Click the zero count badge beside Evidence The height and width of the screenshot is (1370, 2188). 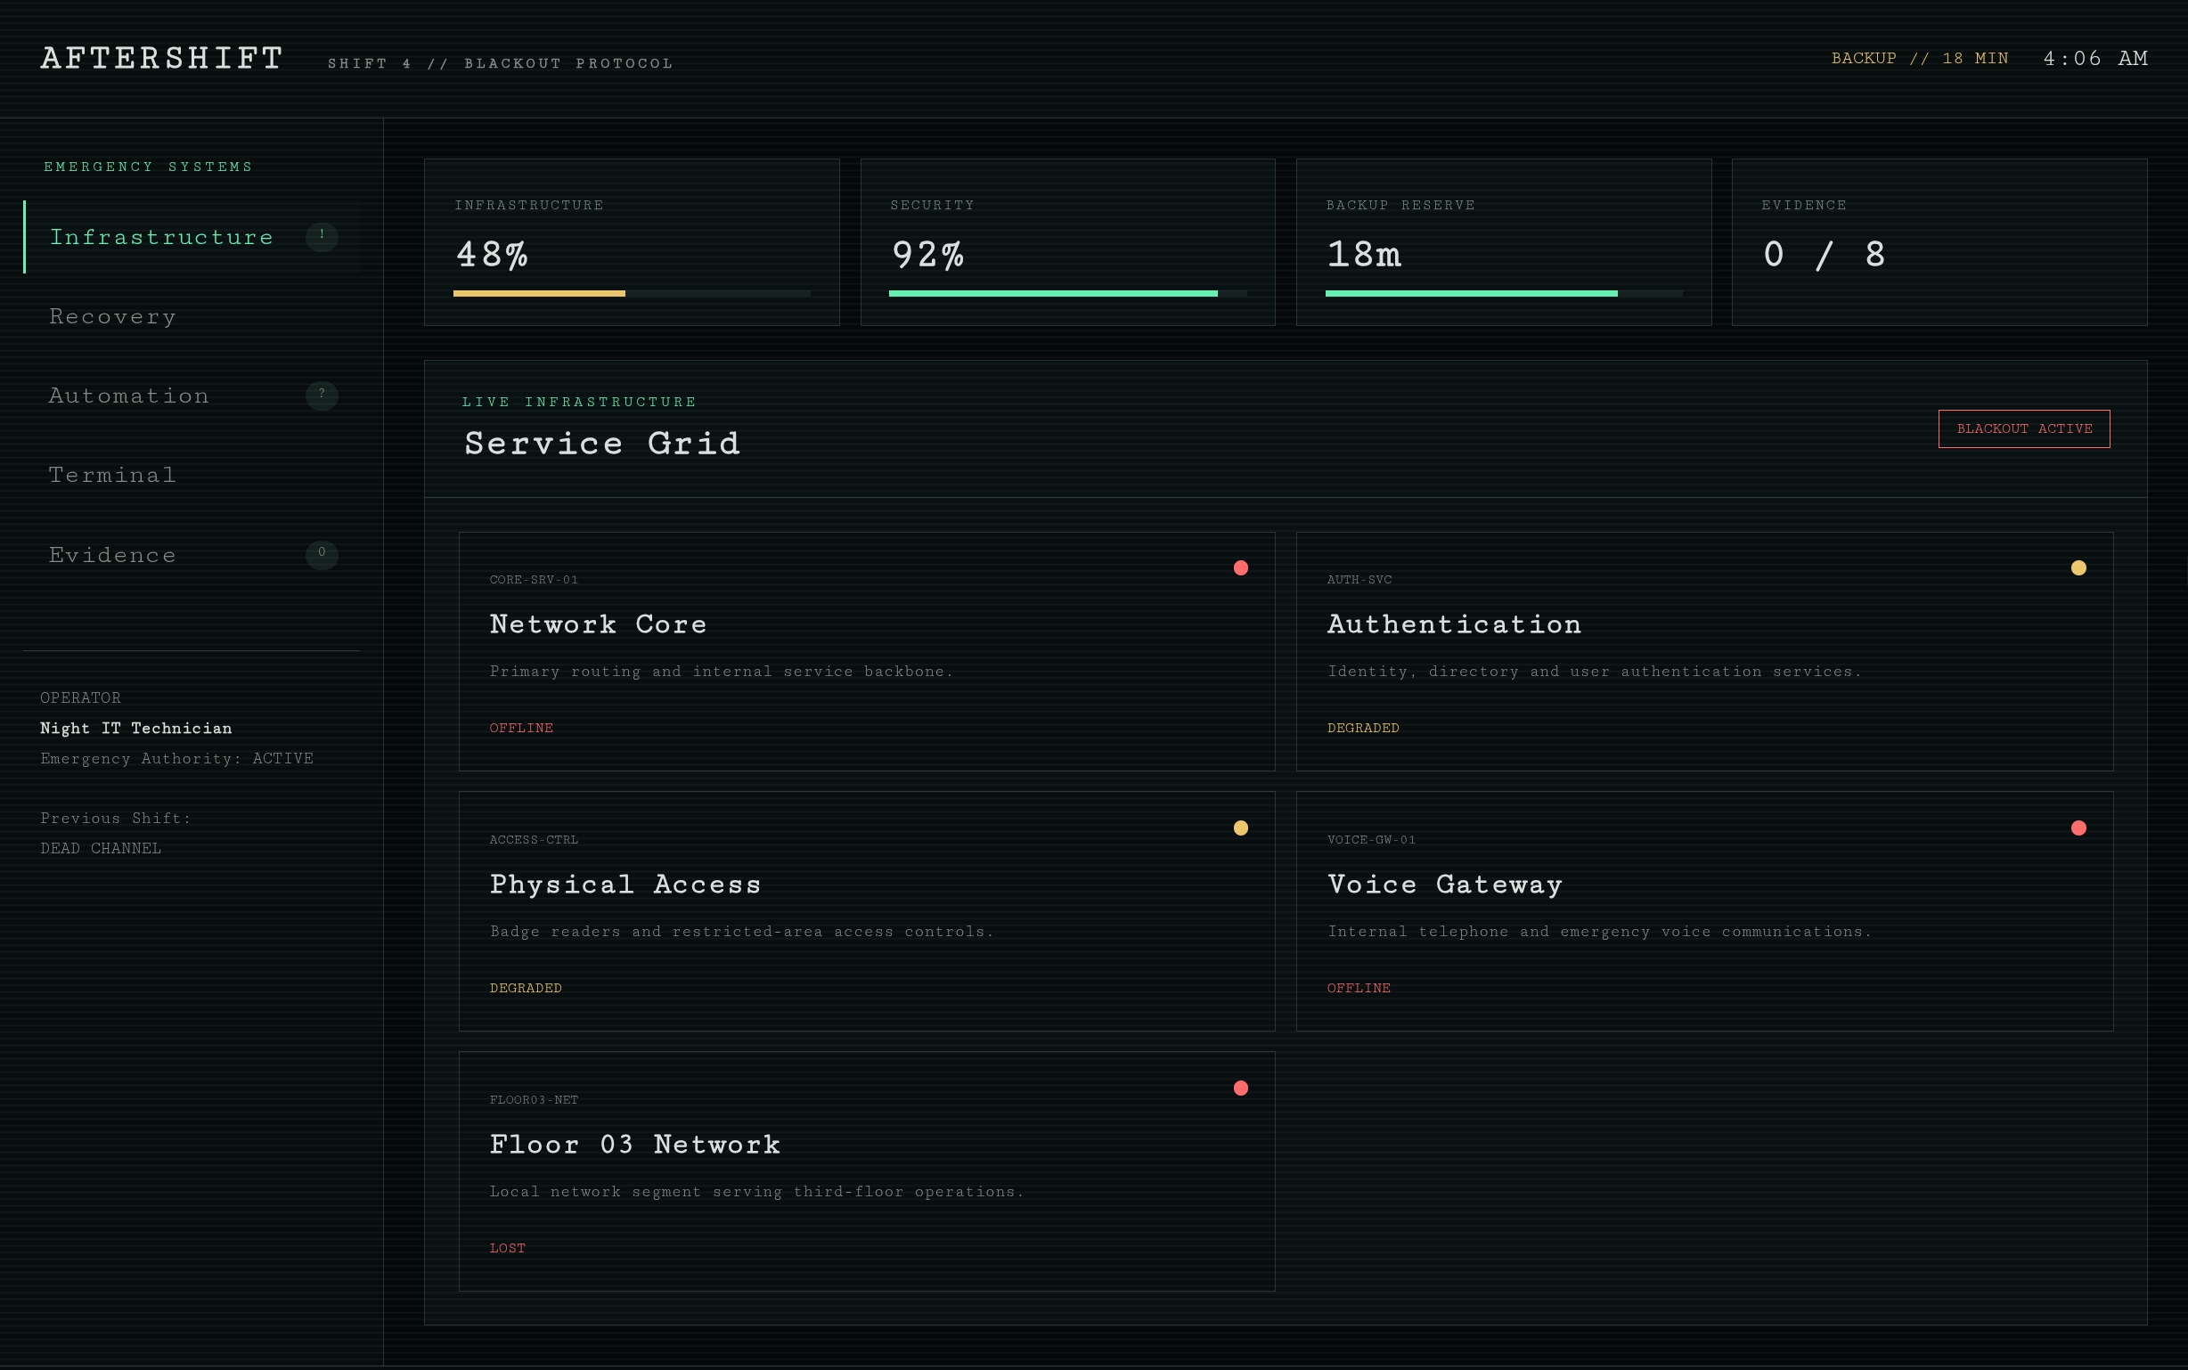pos(322,554)
